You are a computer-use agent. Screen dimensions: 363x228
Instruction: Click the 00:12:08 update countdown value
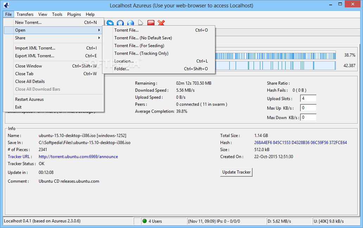click(46, 172)
